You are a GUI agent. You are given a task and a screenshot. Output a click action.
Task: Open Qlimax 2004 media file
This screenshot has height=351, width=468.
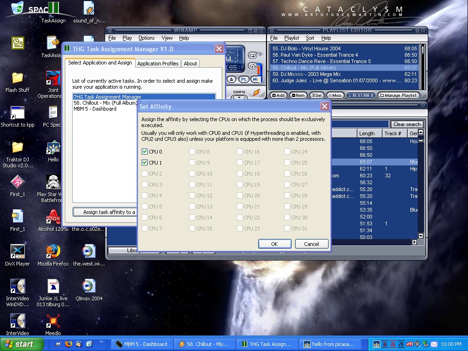pyautogui.click(x=89, y=290)
